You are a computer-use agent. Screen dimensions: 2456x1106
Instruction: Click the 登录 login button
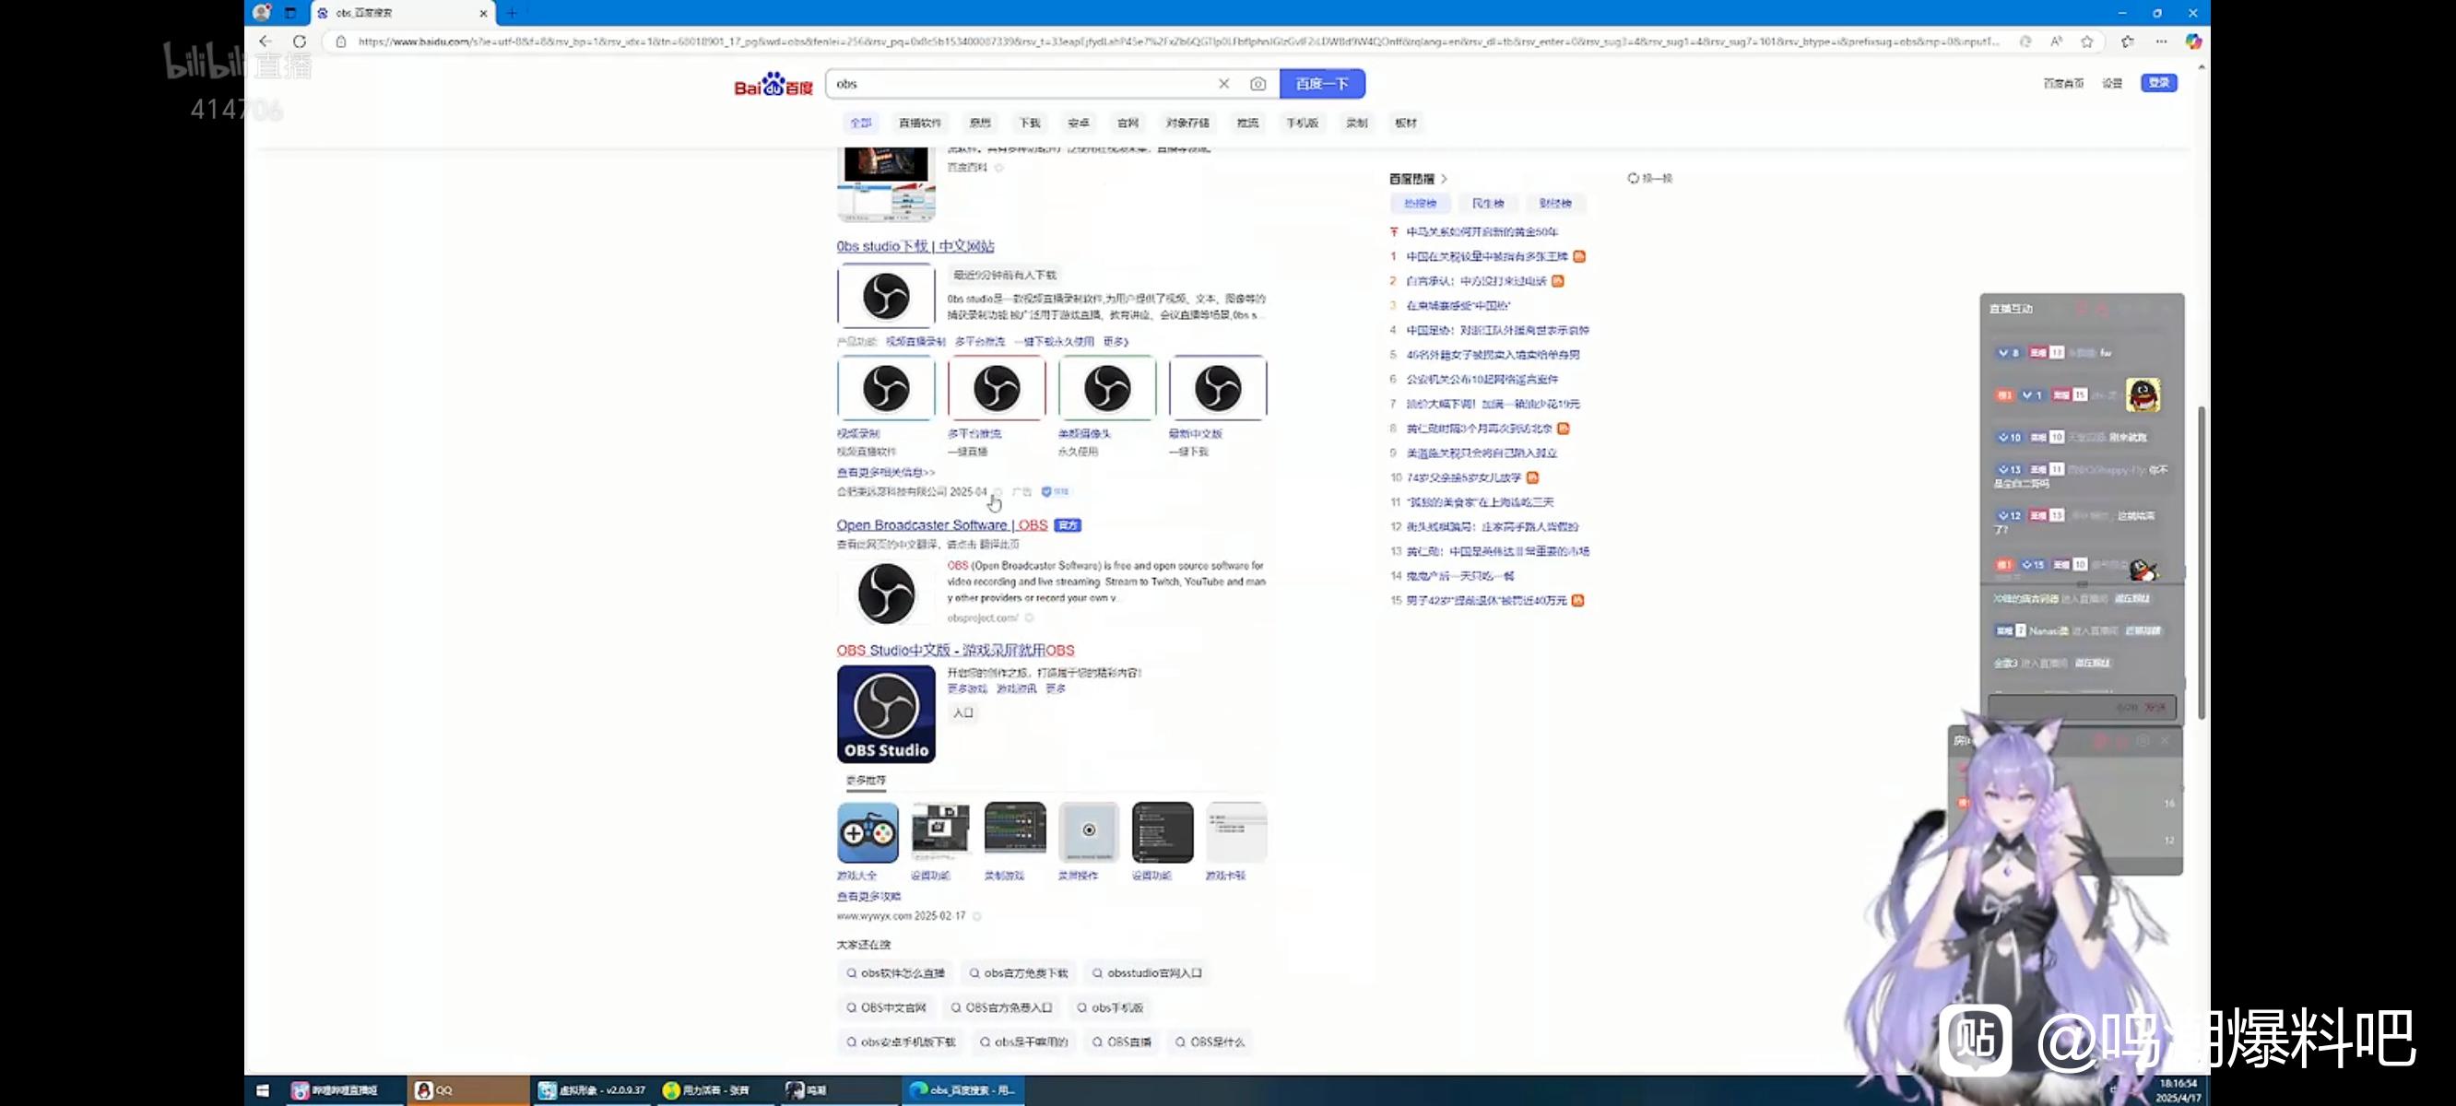pyautogui.click(x=2158, y=83)
